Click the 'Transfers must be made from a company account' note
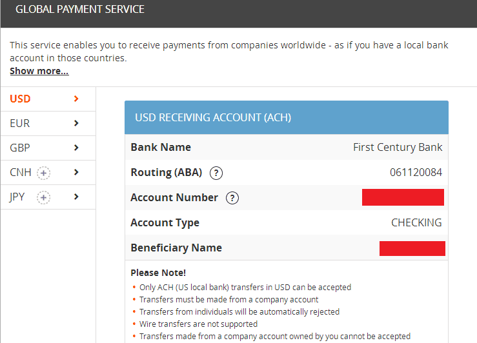The image size is (477, 343). tap(228, 300)
